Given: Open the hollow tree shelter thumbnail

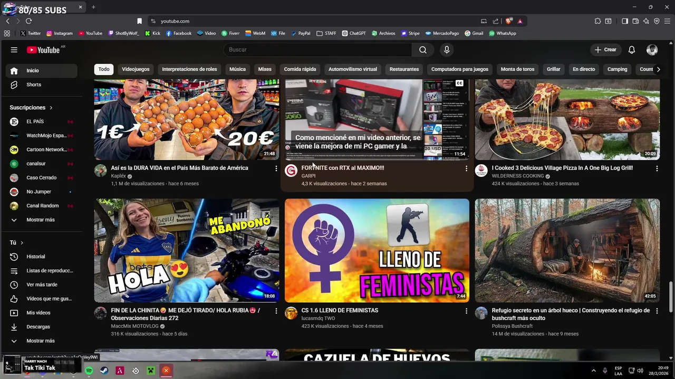Looking at the screenshot, I should (x=567, y=250).
